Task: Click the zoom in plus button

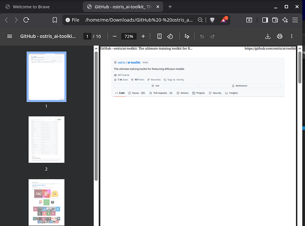Action: pos(143,37)
